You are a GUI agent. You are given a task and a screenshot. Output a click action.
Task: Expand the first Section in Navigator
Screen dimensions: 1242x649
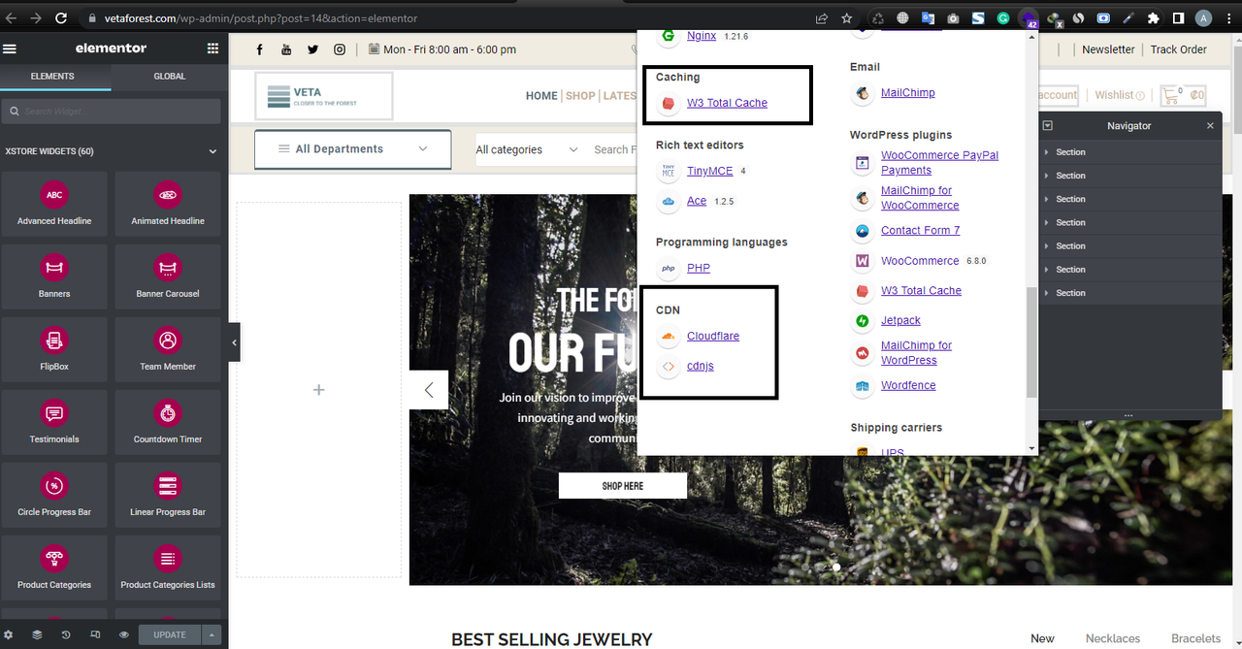(1047, 152)
